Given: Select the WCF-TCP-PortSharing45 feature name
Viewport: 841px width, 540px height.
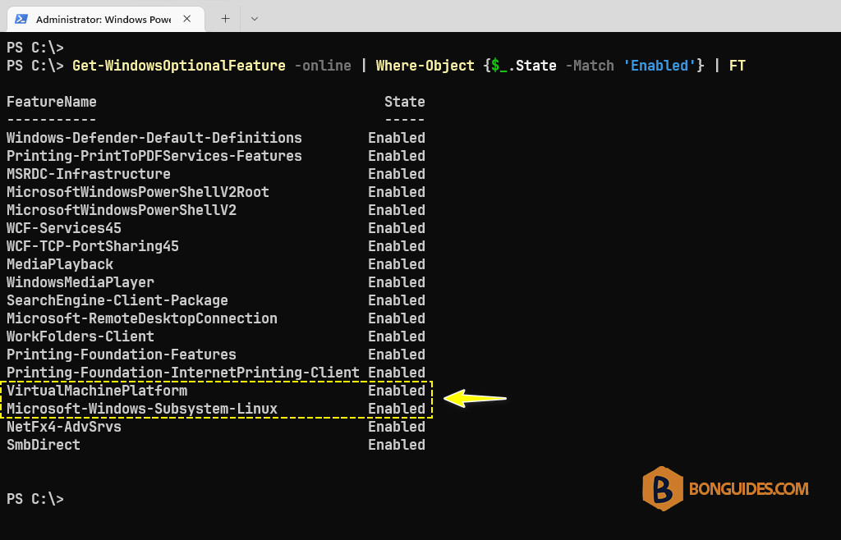Looking at the screenshot, I should [92, 246].
